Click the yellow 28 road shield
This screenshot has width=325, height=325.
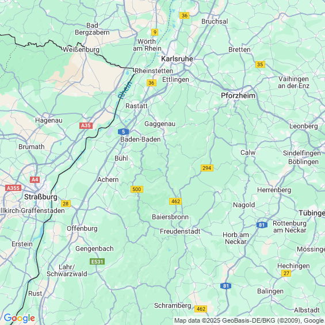tap(66, 204)
